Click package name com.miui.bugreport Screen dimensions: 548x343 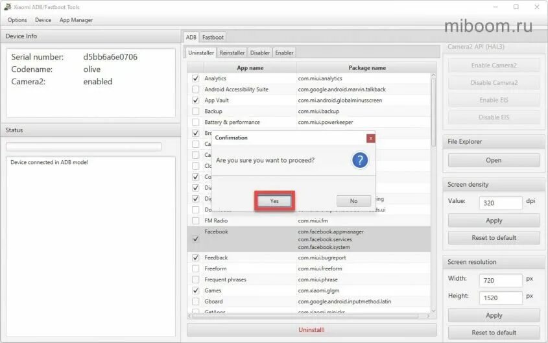point(322,258)
